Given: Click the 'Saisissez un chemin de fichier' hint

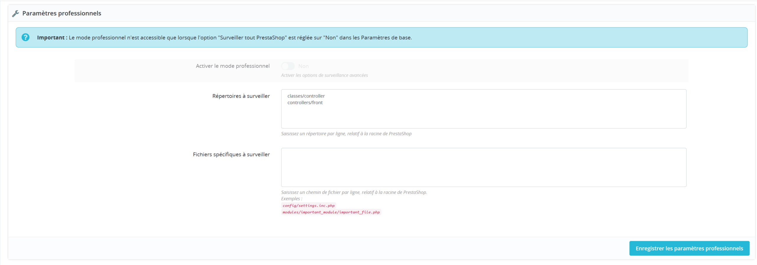Looking at the screenshot, I should (354, 192).
